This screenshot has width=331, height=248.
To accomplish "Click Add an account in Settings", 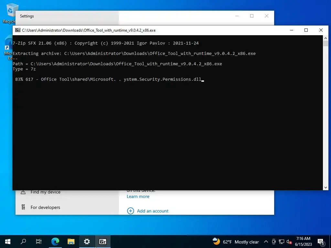I will [153, 211].
